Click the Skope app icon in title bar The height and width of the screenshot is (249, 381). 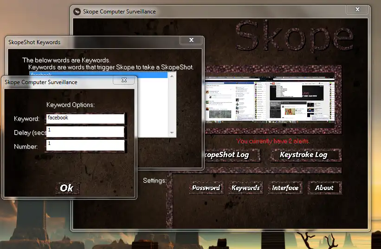77,12
